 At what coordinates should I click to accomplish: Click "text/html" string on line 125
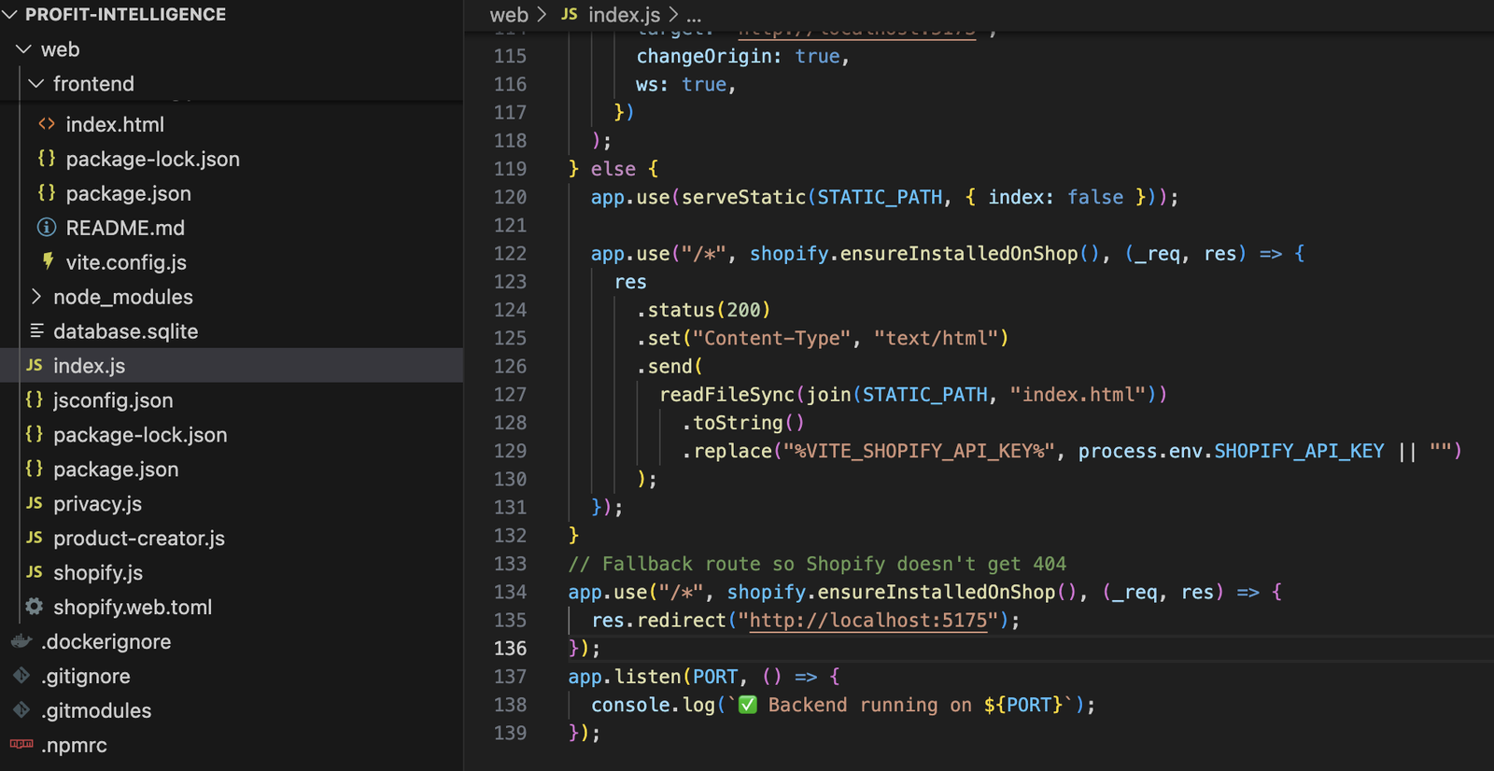click(x=937, y=338)
